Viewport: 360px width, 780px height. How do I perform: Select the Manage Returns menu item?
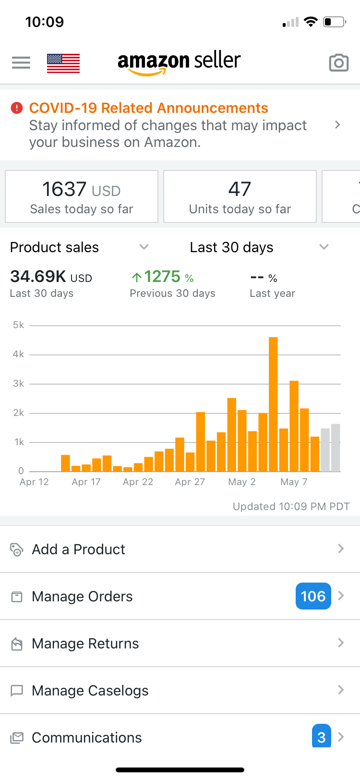[x=85, y=644]
